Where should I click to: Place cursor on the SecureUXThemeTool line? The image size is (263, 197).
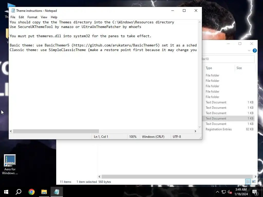[76, 27]
